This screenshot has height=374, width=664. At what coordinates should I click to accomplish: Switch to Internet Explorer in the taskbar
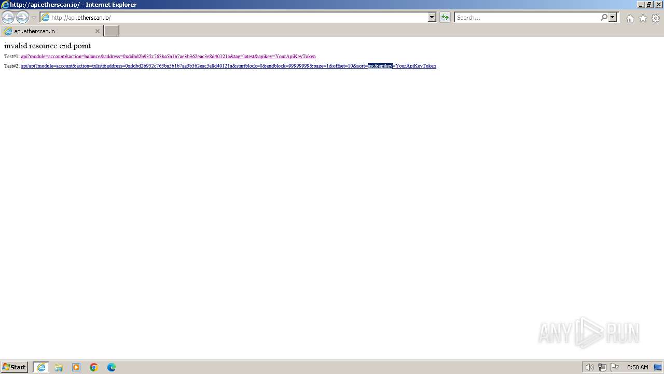click(41, 367)
